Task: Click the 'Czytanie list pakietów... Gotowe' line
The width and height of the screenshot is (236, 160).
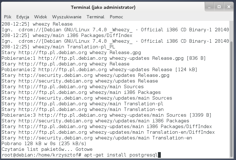Action: click(x=47, y=149)
